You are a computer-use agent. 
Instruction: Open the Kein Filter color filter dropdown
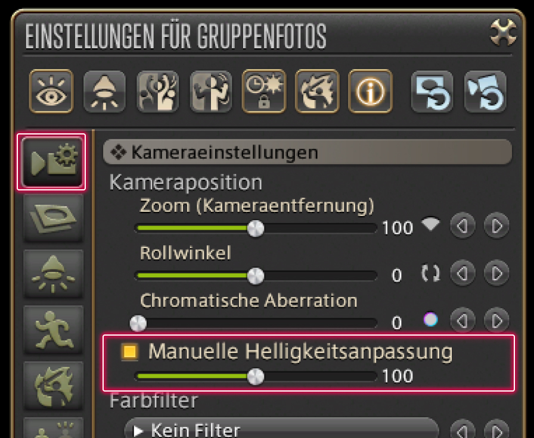tap(282, 430)
